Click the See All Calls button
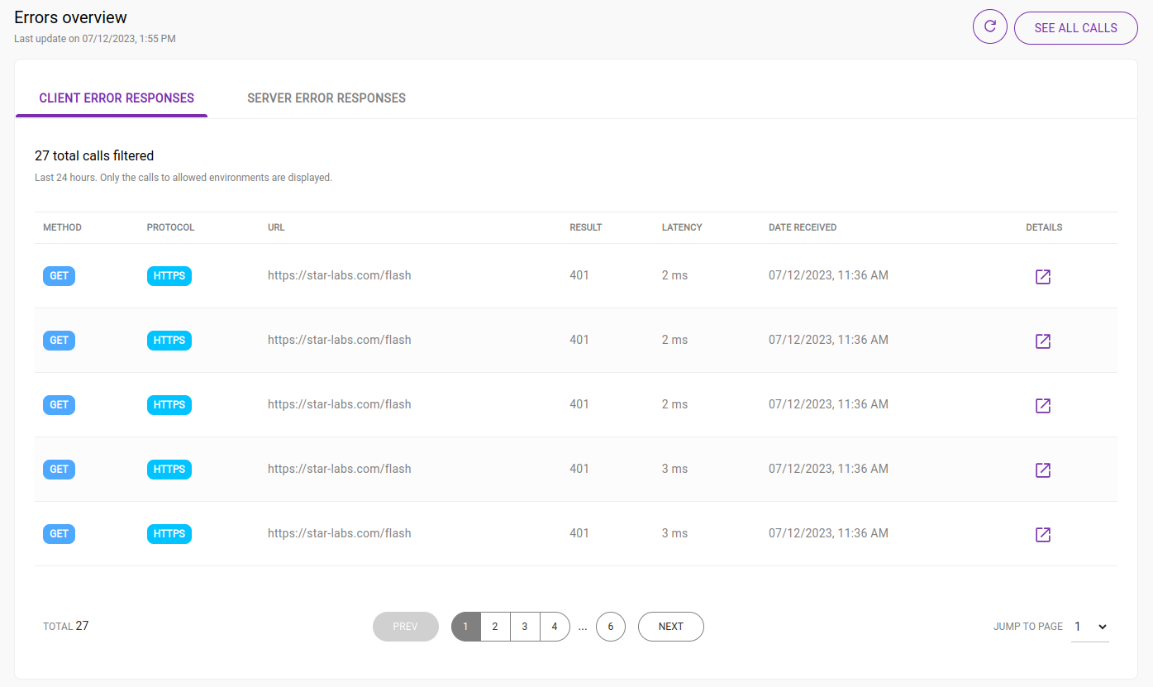1153x687 pixels. (1075, 27)
